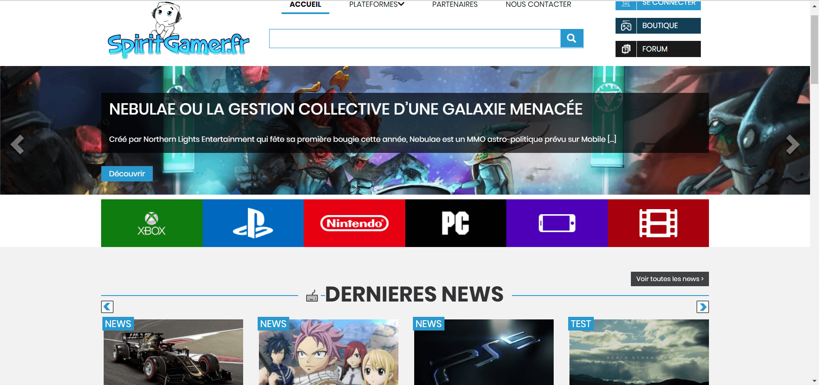Click the NEWS label on the PS5 card
The height and width of the screenshot is (385, 819).
[429, 324]
